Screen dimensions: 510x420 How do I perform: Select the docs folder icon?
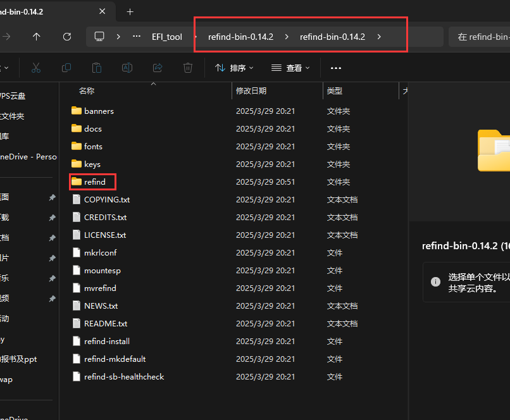pos(77,128)
